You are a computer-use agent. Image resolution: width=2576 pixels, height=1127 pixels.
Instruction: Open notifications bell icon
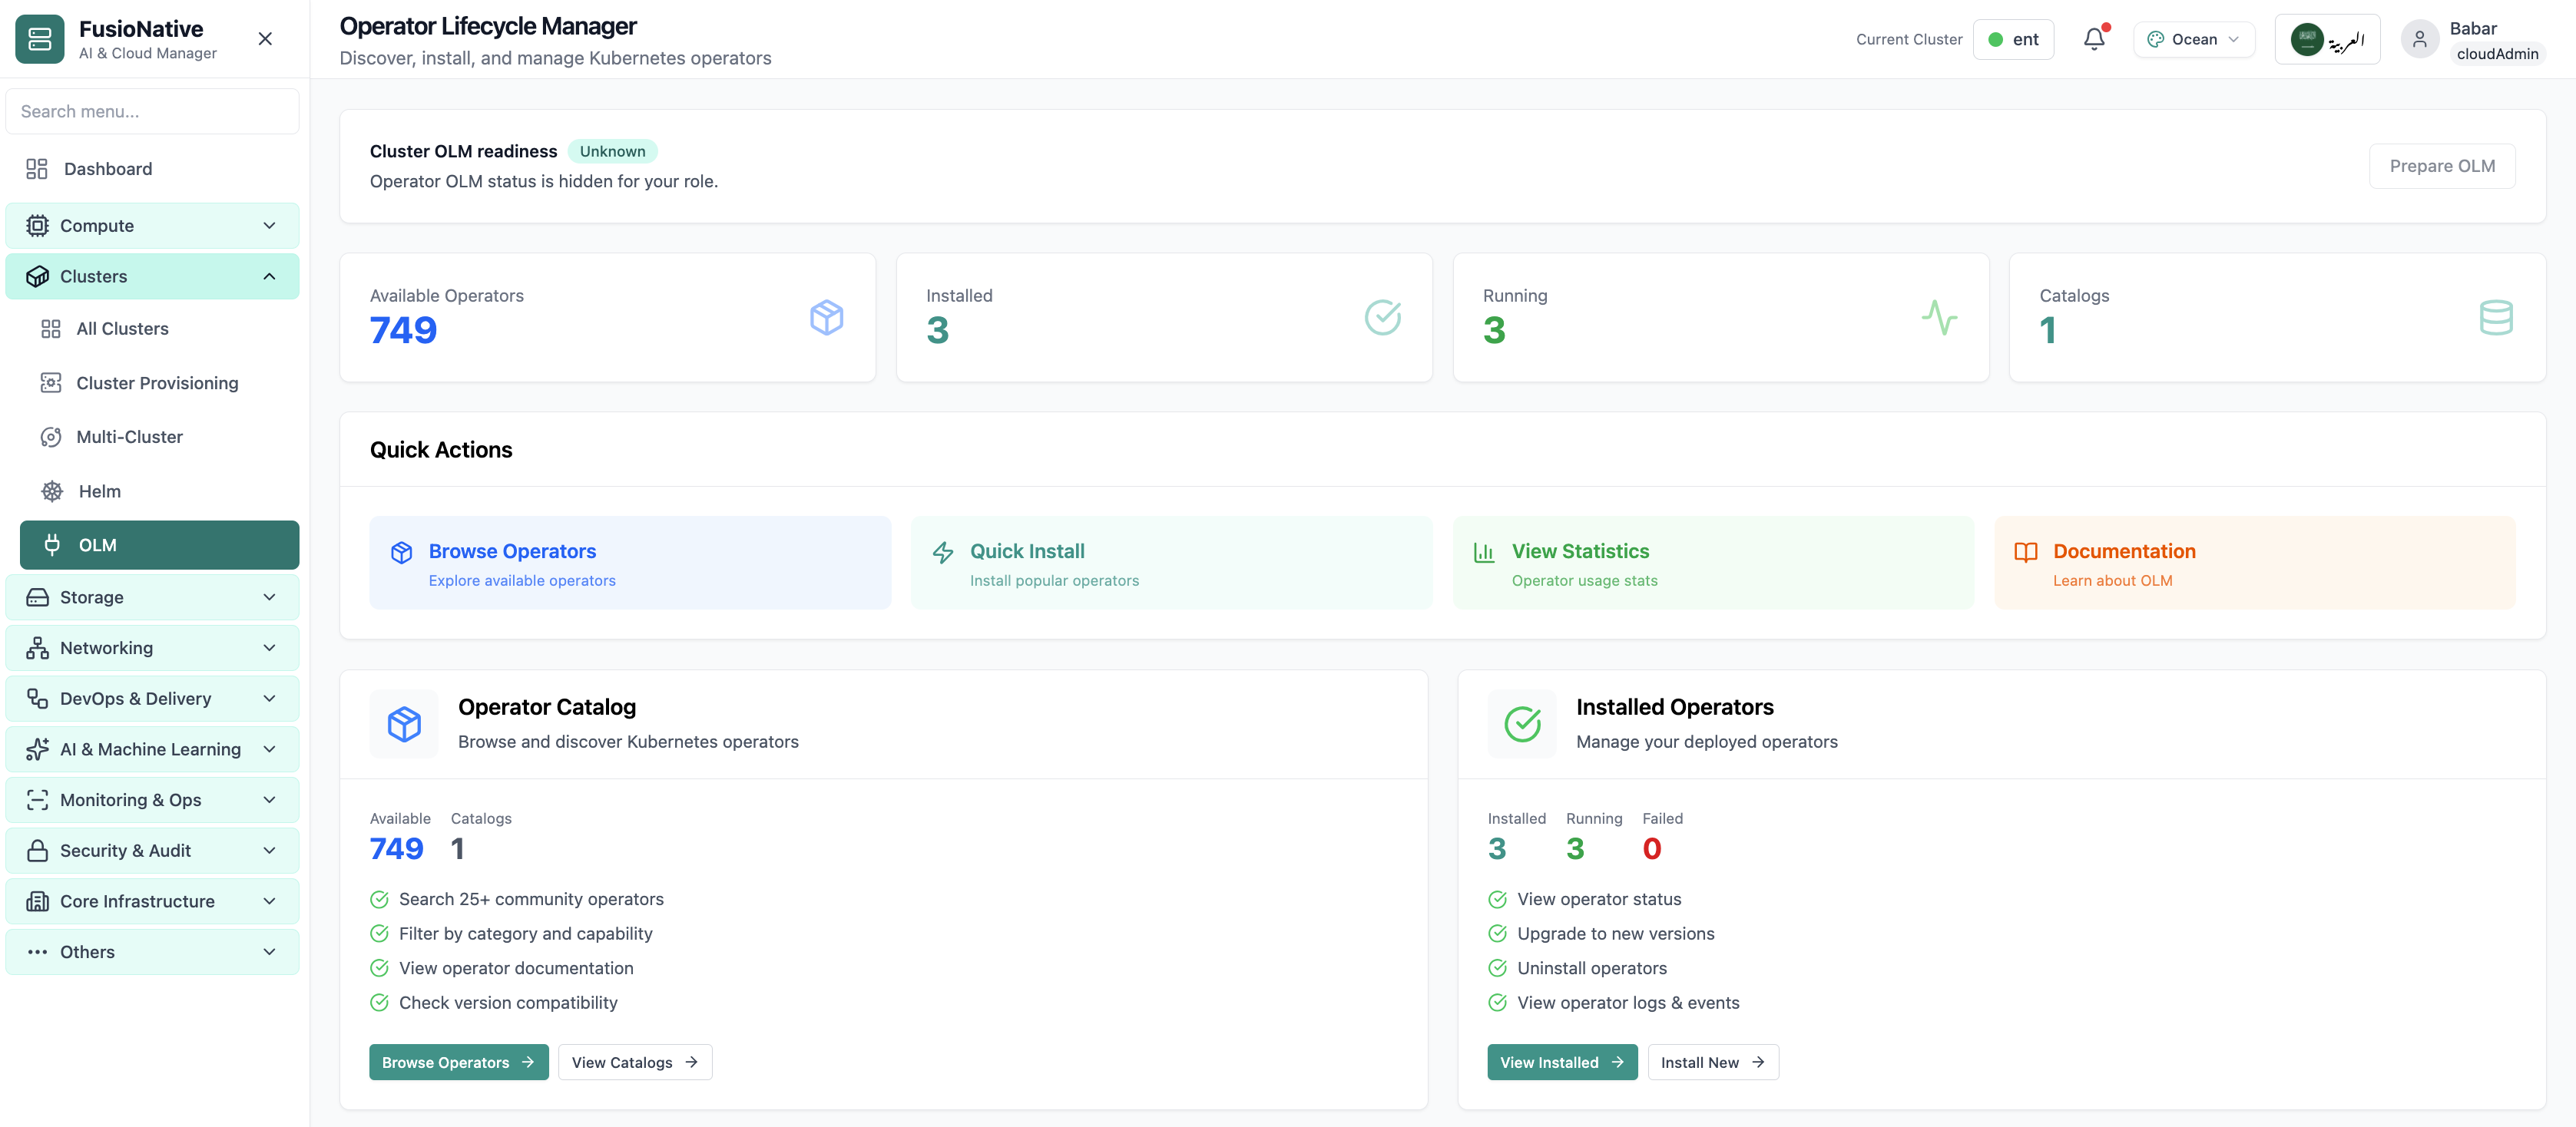point(2094,39)
